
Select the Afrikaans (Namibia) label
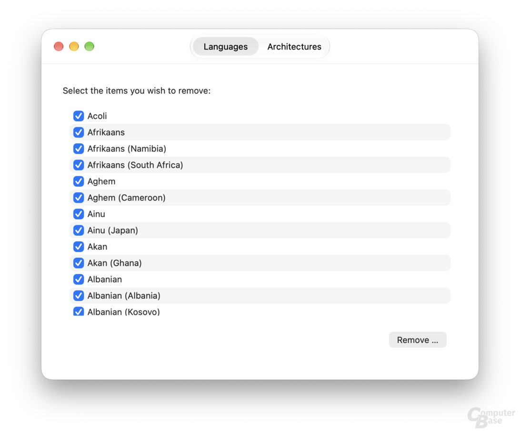pos(127,149)
